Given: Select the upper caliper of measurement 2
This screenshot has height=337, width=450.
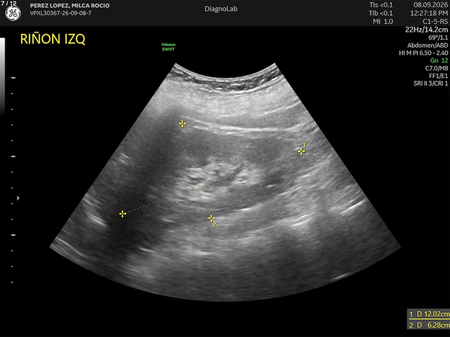Looking at the screenshot, I should pos(183,124).
